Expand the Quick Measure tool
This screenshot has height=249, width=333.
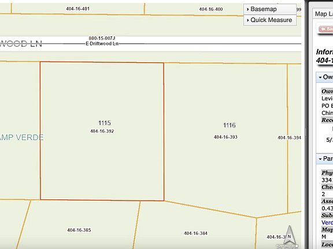tap(270, 20)
